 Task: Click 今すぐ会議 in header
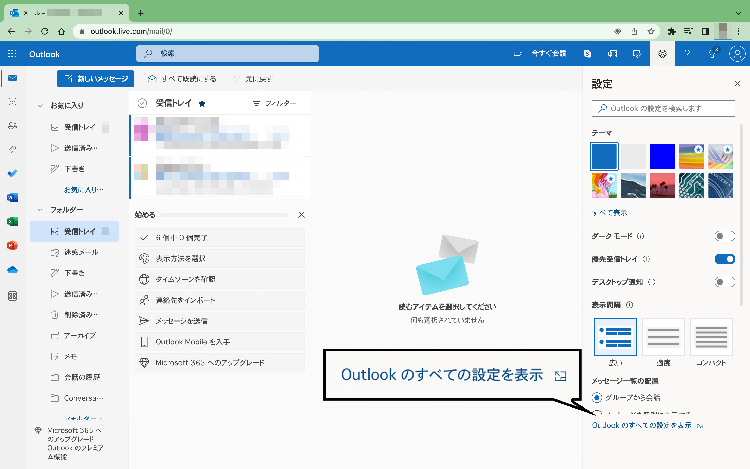(x=540, y=54)
